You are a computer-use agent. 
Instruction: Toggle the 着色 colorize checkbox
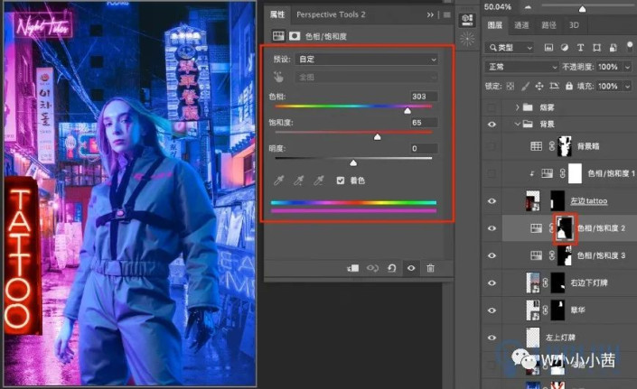(341, 181)
